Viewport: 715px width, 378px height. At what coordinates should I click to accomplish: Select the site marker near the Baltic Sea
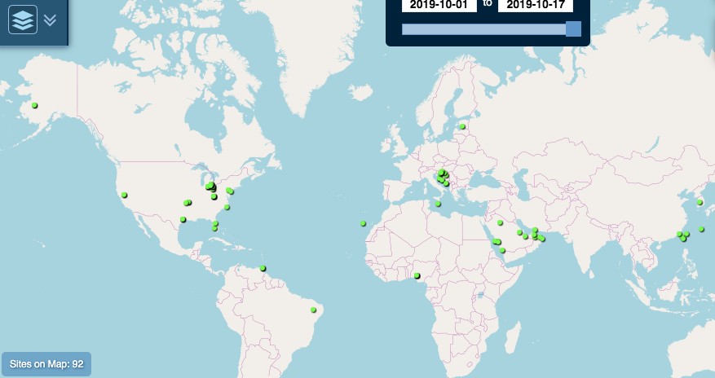pos(462,126)
